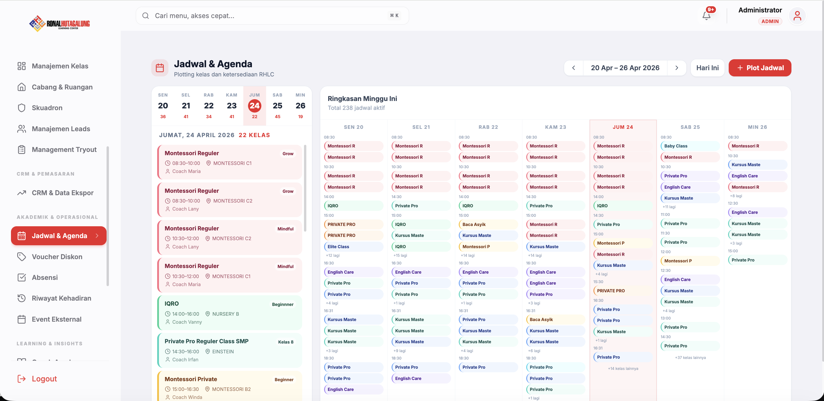
Task: Click the Riwayat Kehadiran history icon
Action: coord(21,298)
